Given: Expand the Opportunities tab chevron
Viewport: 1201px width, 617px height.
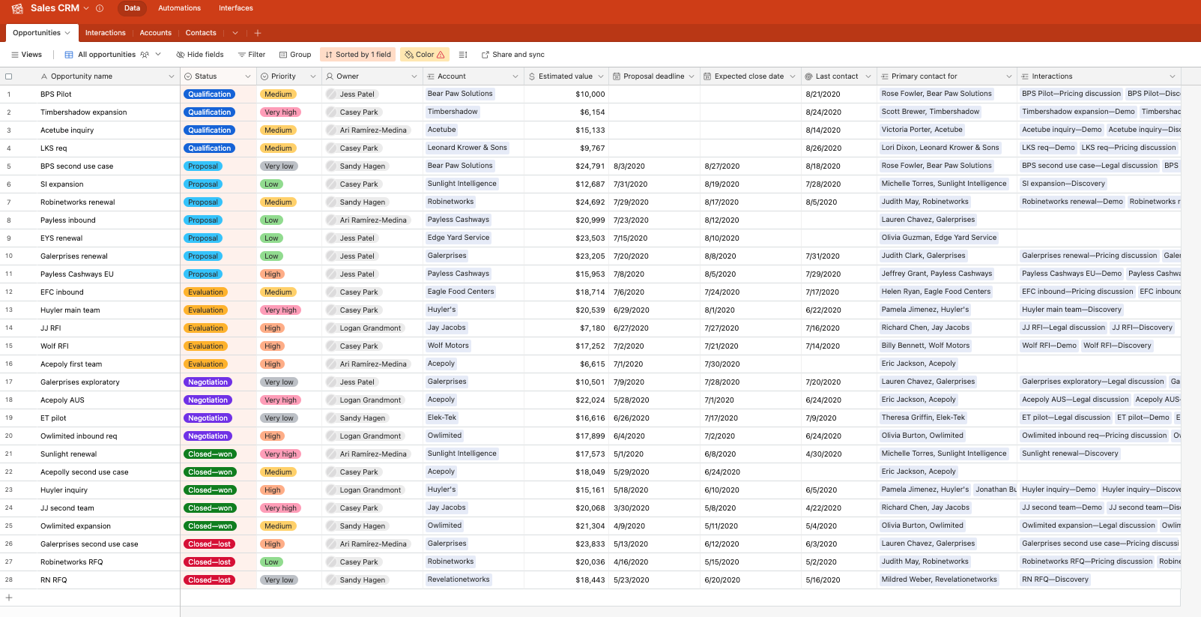Looking at the screenshot, I should [x=67, y=33].
